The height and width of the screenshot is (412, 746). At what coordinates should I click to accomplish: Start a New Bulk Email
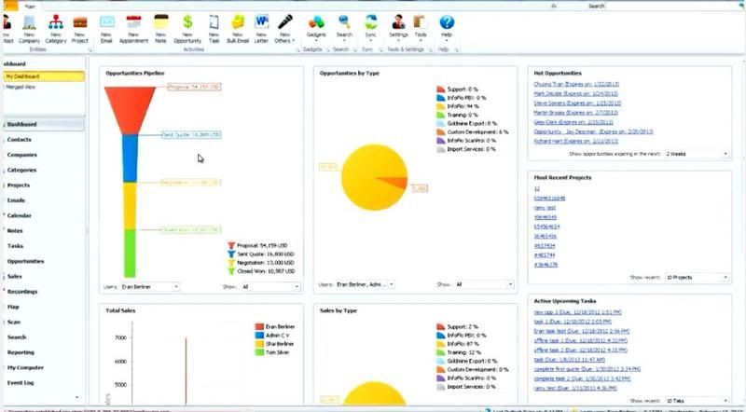(238, 29)
